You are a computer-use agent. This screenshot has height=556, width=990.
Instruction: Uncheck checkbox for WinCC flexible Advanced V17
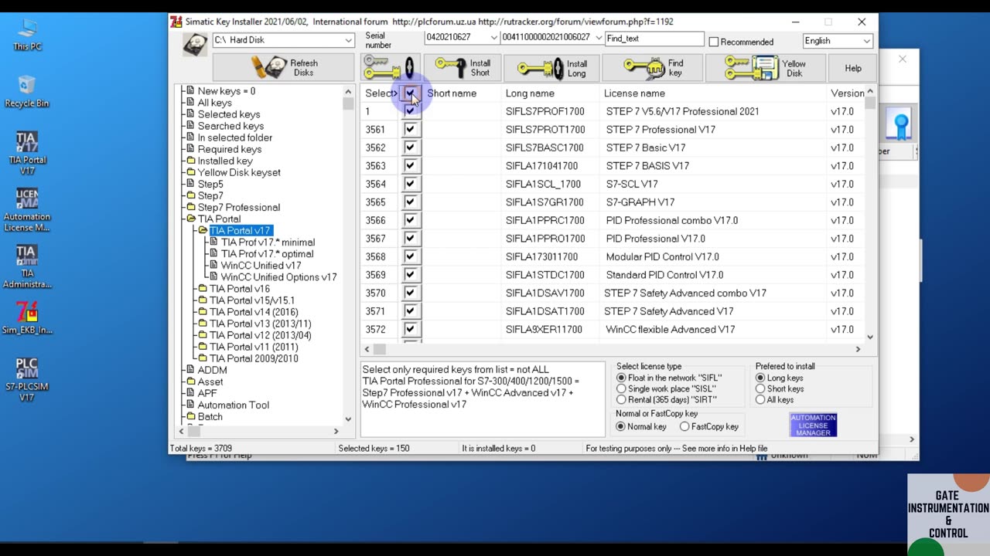pyautogui.click(x=410, y=330)
